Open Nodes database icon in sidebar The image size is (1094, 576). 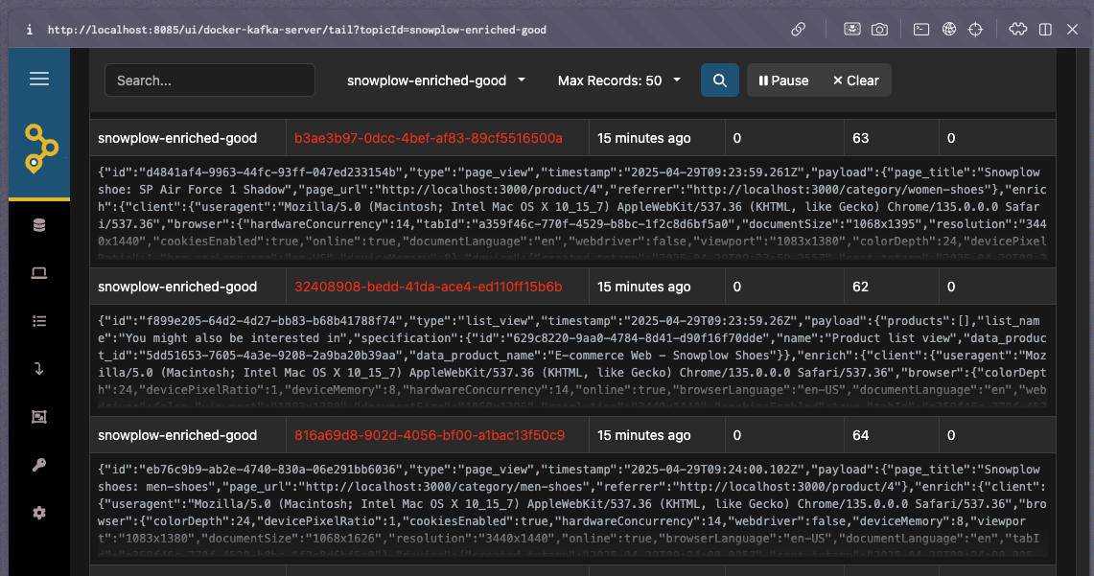pos(39,225)
